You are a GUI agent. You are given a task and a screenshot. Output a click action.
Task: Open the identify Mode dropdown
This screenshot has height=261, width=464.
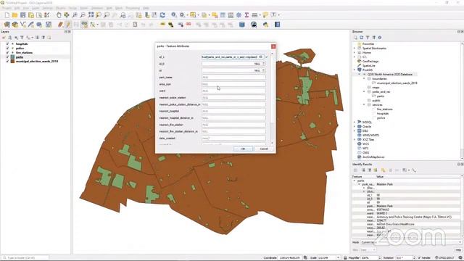pyautogui.click(x=411, y=242)
